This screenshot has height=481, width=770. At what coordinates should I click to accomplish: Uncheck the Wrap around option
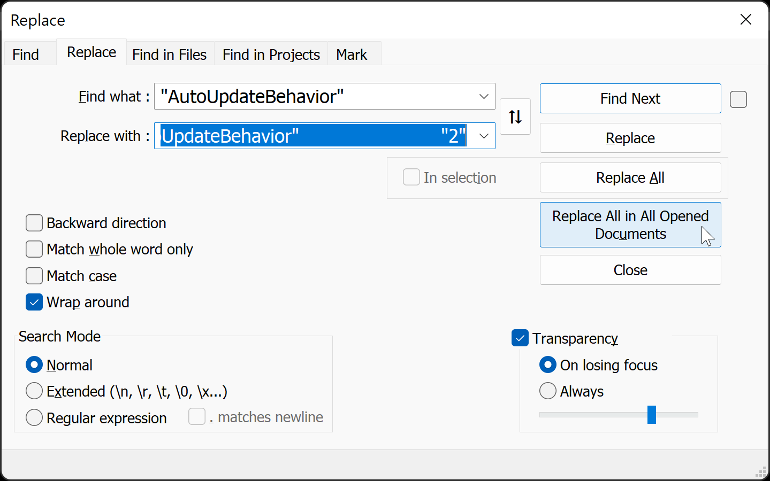click(34, 302)
